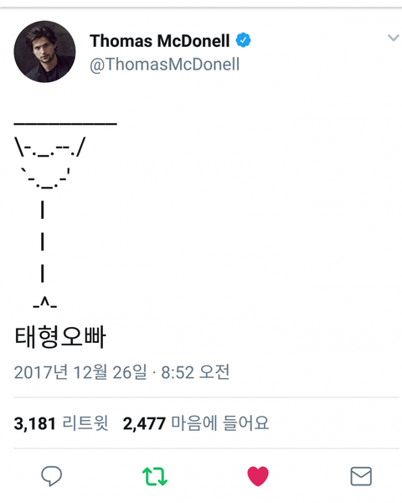Viewport: 402px width, 503px height.
Task: View the 2,477 likes count number
Action: pyautogui.click(x=144, y=423)
